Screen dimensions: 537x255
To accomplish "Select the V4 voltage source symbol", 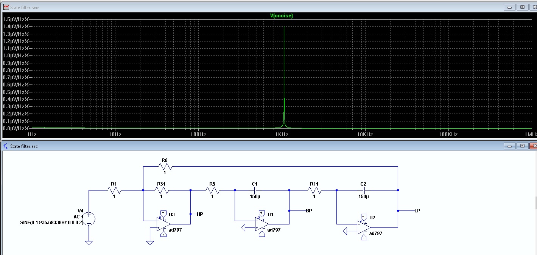I will coord(89,218).
